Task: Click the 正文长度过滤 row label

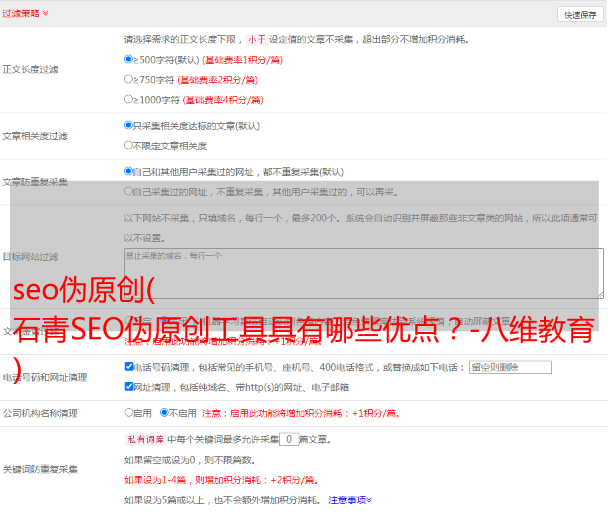Action: coord(30,70)
